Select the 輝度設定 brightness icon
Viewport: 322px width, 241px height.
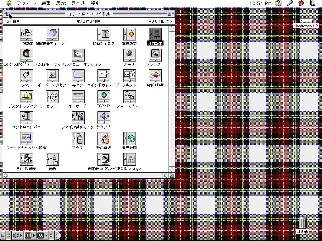point(129,34)
